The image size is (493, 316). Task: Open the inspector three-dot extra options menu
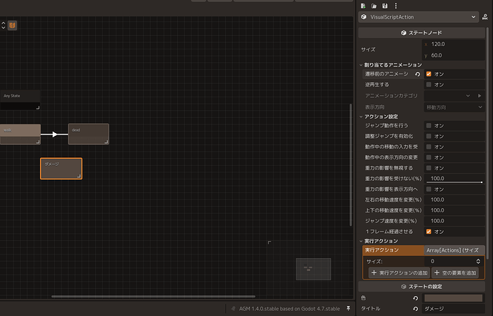[396, 6]
